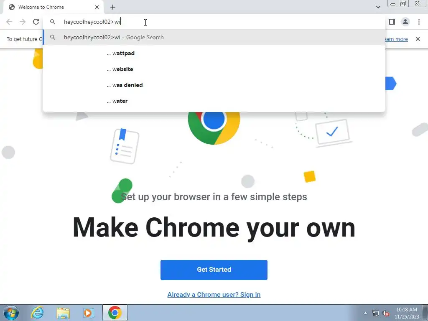This screenshot has height=321, width=428.
Task: Follow the Learn more link
Action: click(x=396, y=39)
